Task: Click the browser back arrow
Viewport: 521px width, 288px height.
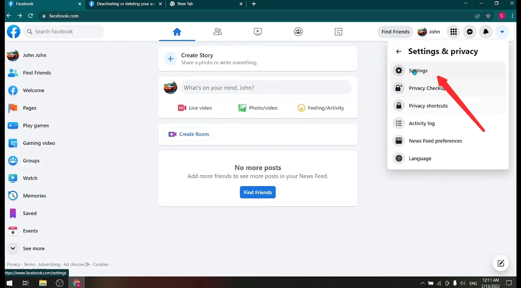Action: coord(9,16)
